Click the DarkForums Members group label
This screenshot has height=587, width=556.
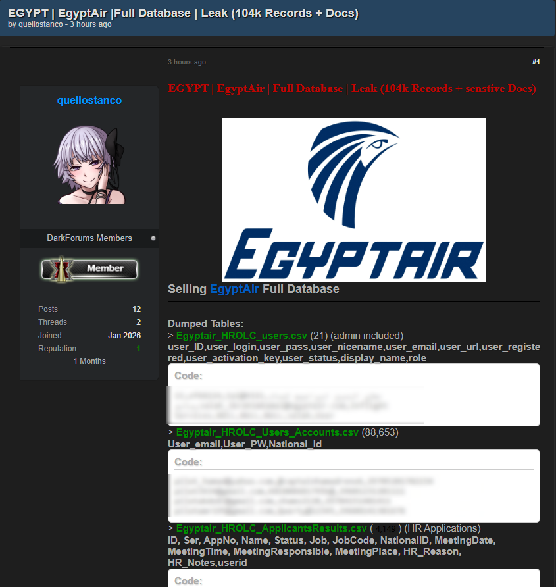pos(89,238)
